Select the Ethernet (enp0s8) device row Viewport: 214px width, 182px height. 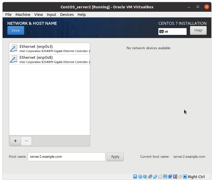tap(50, 59)
